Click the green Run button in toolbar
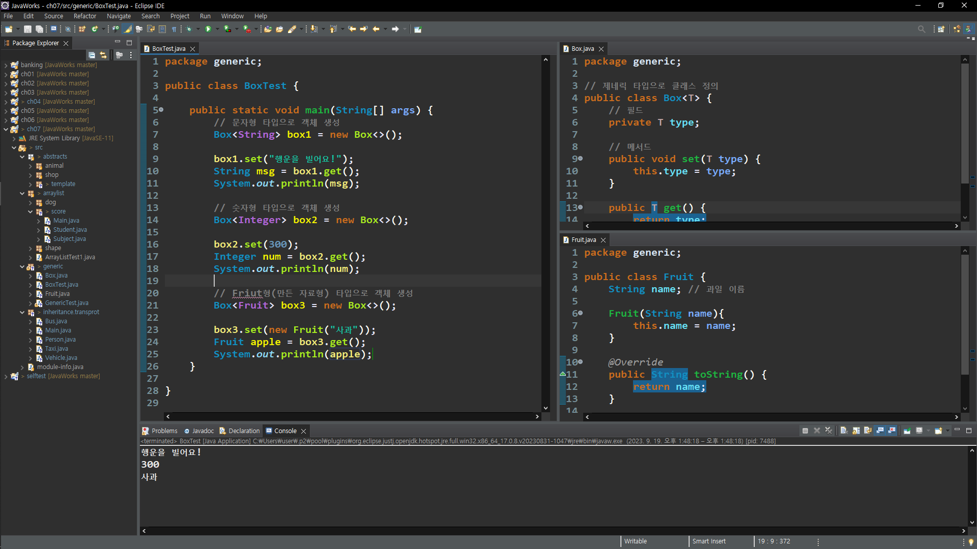Screen dimensions: 977x549 pyautogui.click(x=208, y=29)
